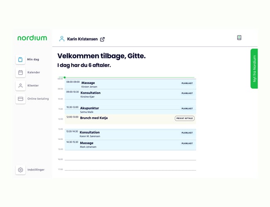Image resolution: width=270 pixels, height=207 pixels.
Task: Open the Indstillinger gear icon
Action: pyautogui.click(x=20, y=170)
